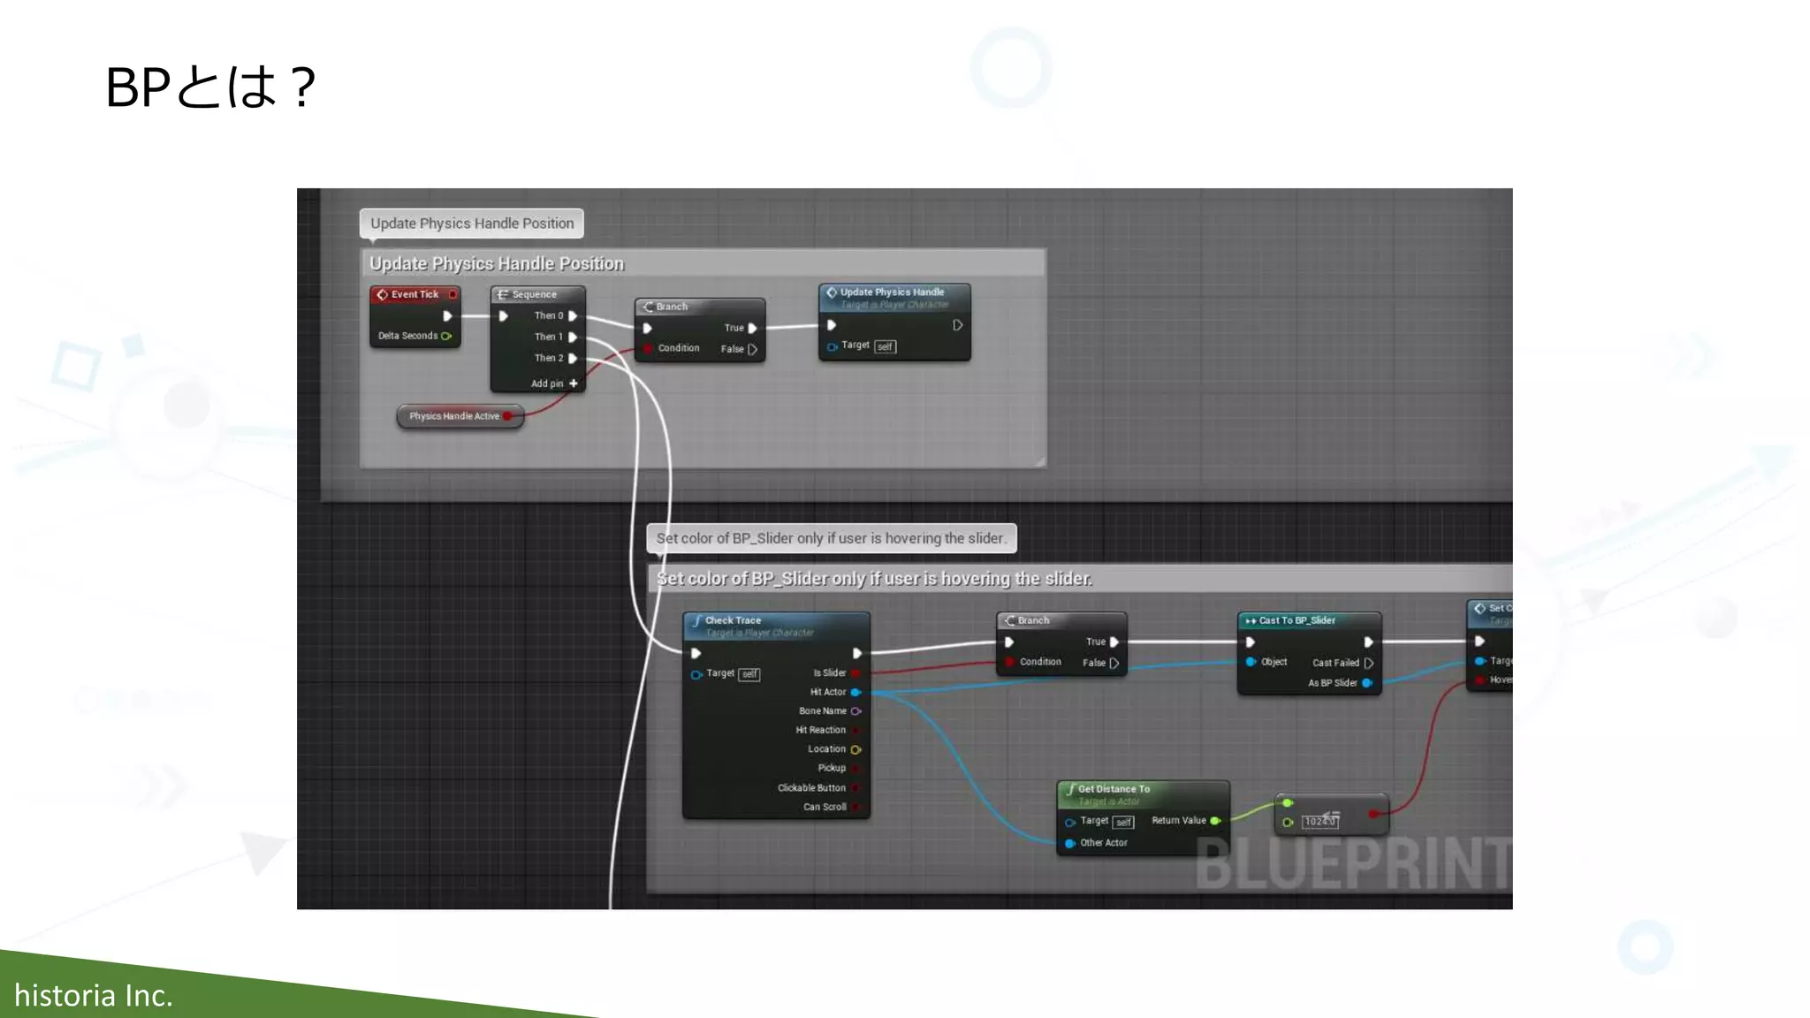
Task: Click the Cast Failed execution pin
Action: (x=1368, y=663)
